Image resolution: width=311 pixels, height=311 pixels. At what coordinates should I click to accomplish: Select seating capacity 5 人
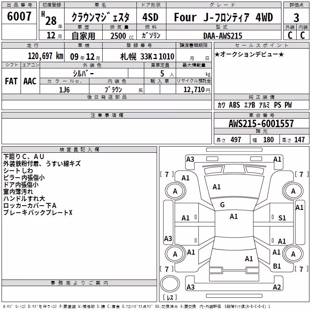point(167,73)
